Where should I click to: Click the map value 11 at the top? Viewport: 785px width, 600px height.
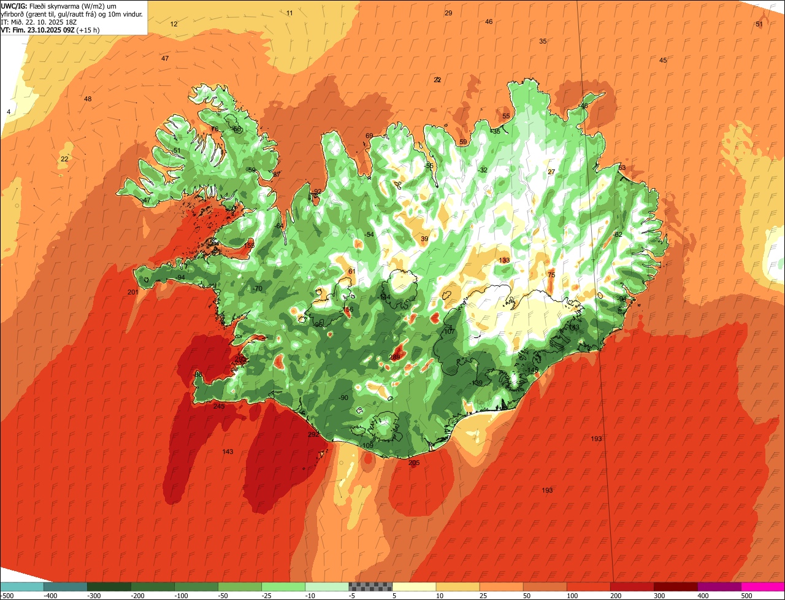coord(289,13)
